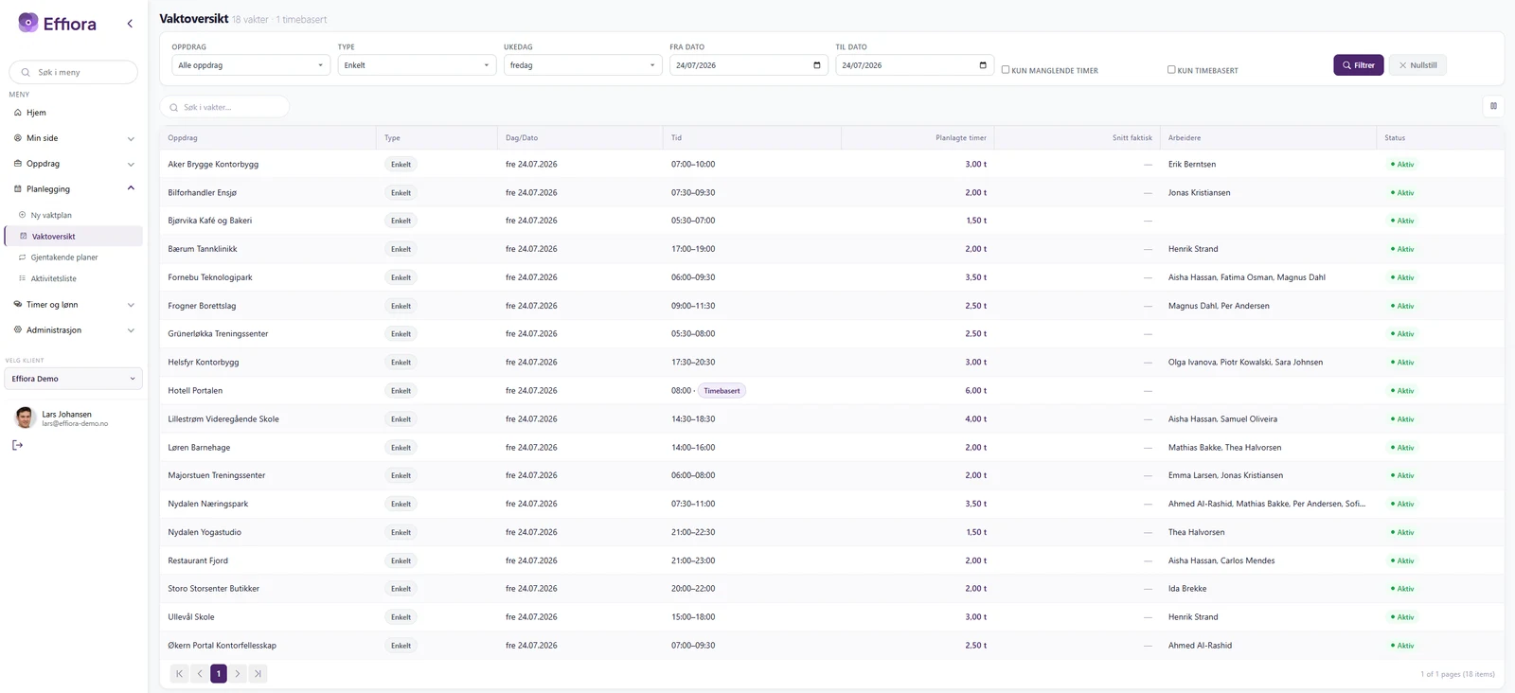The height and width of the screenshot is (693, 1515).
Task: Focus the Søk i meny field
Action: coord(74,72)
